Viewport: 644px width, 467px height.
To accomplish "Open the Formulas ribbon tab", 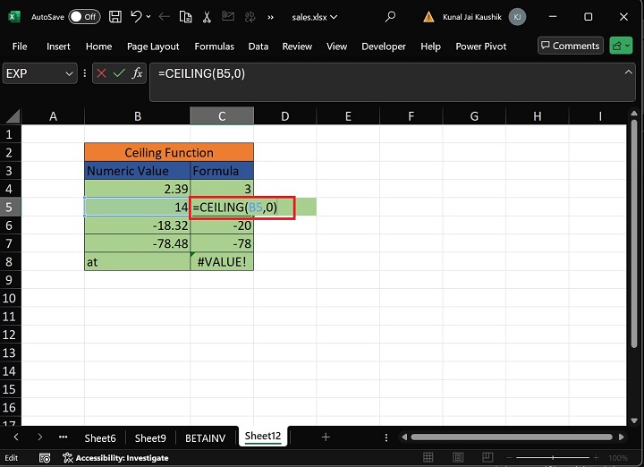I will pyautogui.click(x=214, y=47).
